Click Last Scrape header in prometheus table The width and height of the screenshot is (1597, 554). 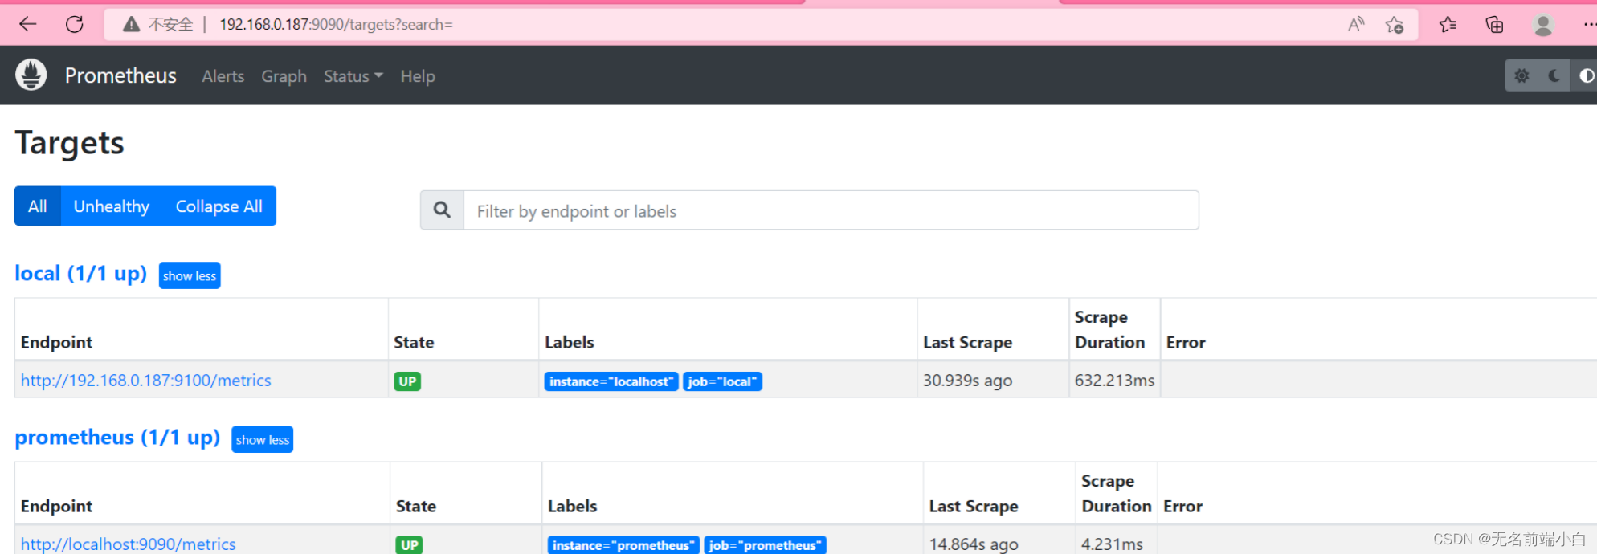pyautogui.click(x=974, y=507)
